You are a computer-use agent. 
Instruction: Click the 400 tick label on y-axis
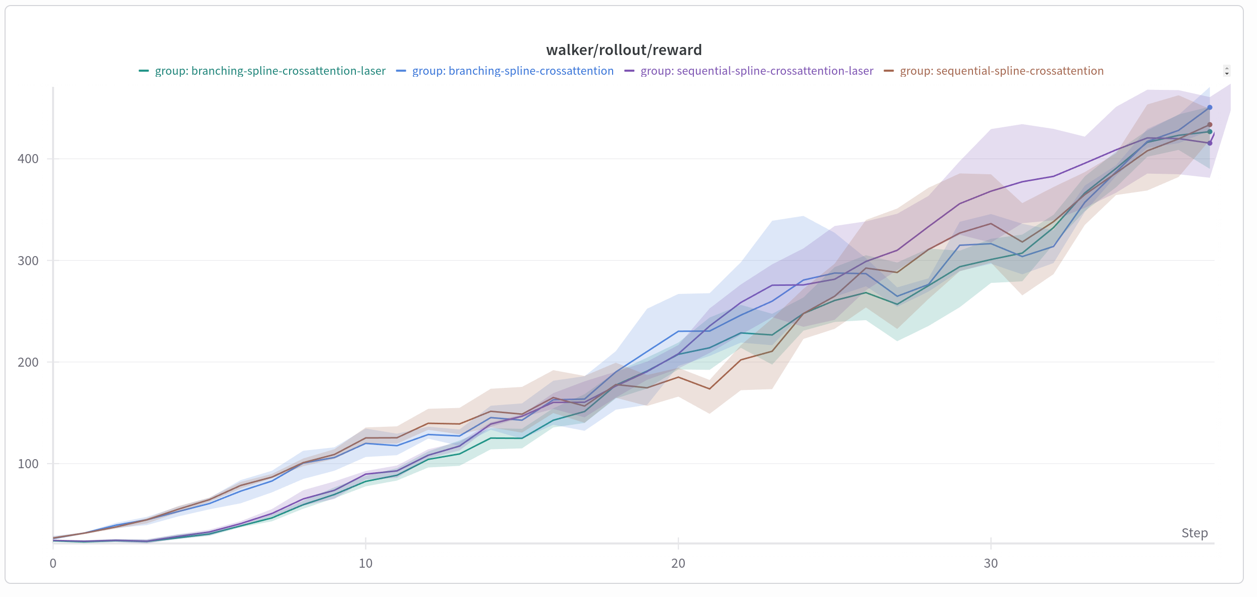[28, 159]
